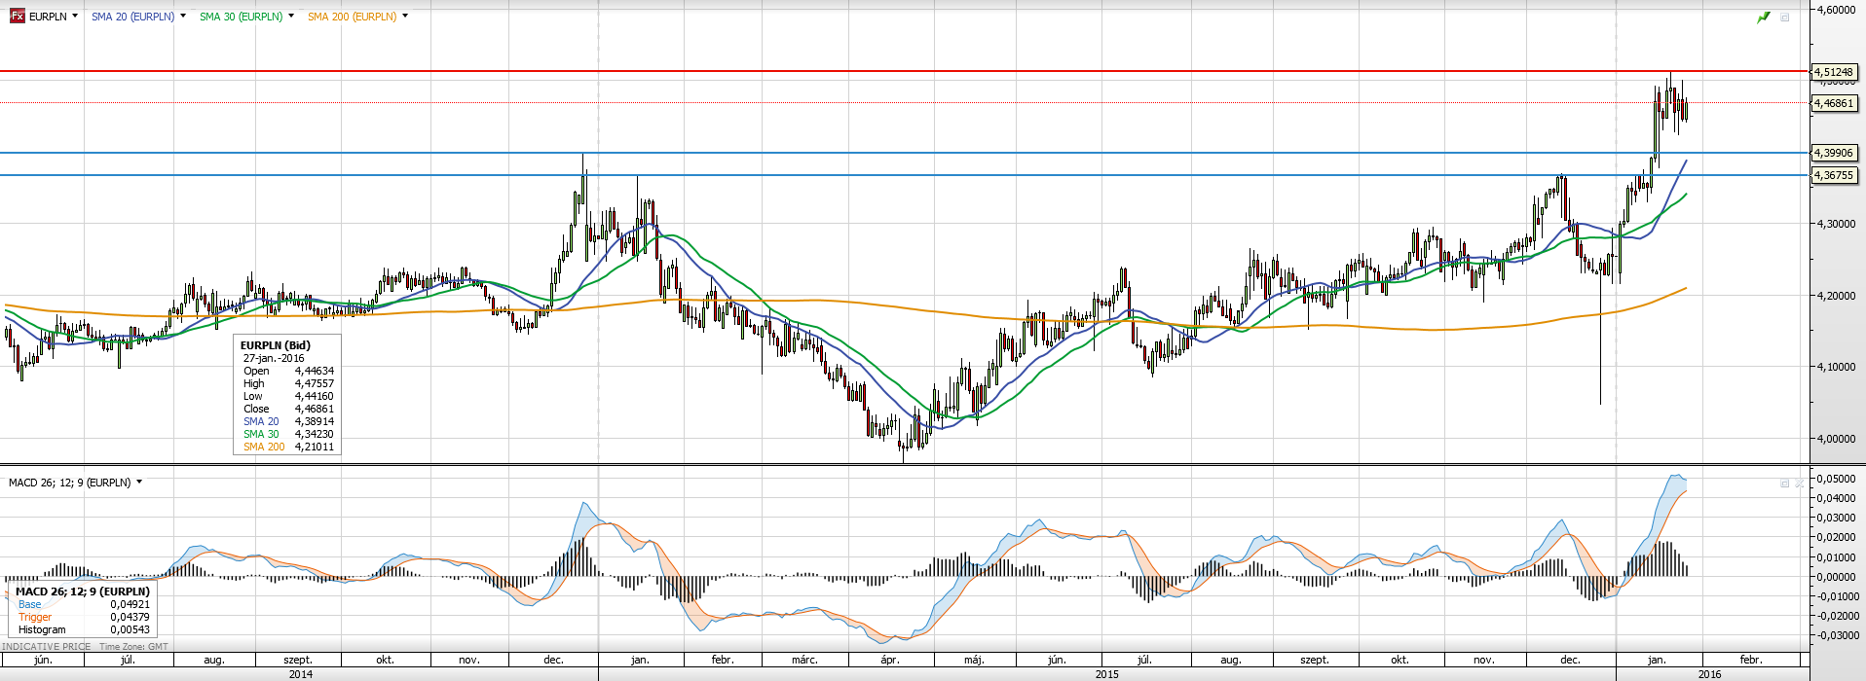Maximize the MACD panel icon
The width and height of the screenshot is (1866, 681).
point(1785,483)
